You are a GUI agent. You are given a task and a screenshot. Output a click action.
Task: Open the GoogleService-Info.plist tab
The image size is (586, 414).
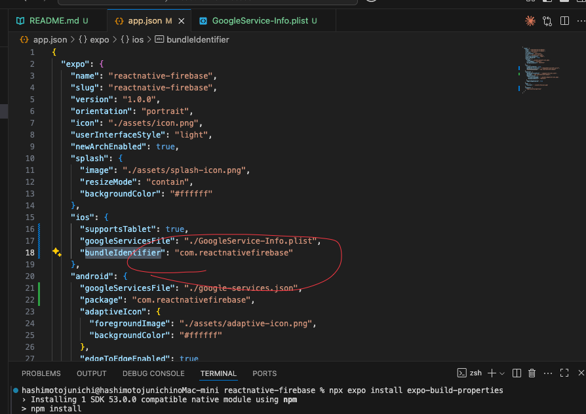click(264, 20)
